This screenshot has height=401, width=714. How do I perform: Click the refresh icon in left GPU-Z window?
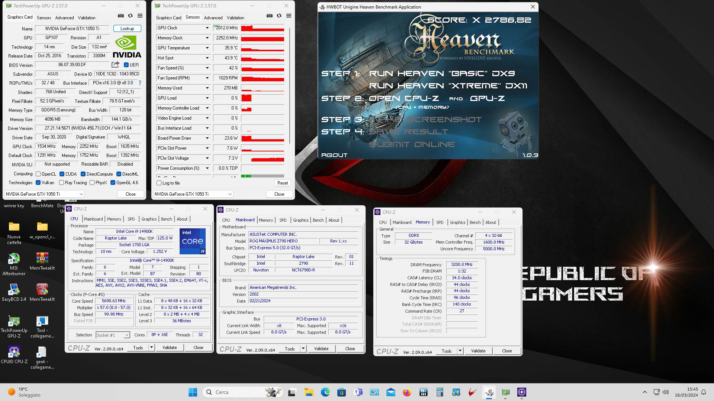coord(130,16)
